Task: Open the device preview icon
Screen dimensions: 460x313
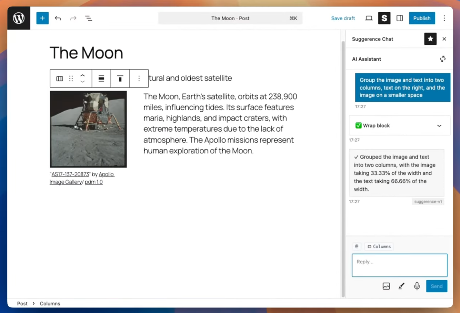Action: (x=369, y=18)
